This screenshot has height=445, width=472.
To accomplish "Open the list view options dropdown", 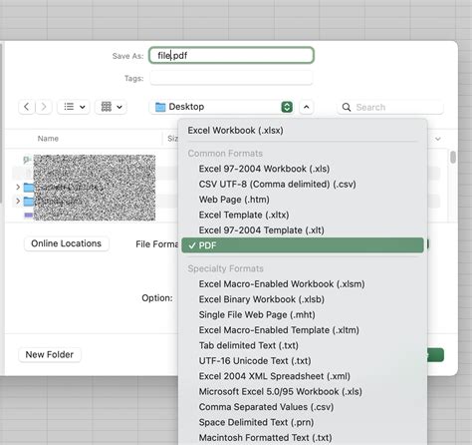I will 74,107.
